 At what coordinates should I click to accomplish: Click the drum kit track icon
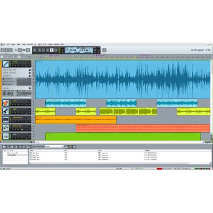(6, 128)
